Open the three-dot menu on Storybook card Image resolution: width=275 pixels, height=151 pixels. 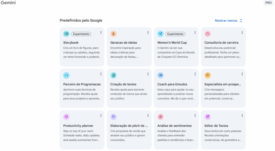[x=101, y=33]
